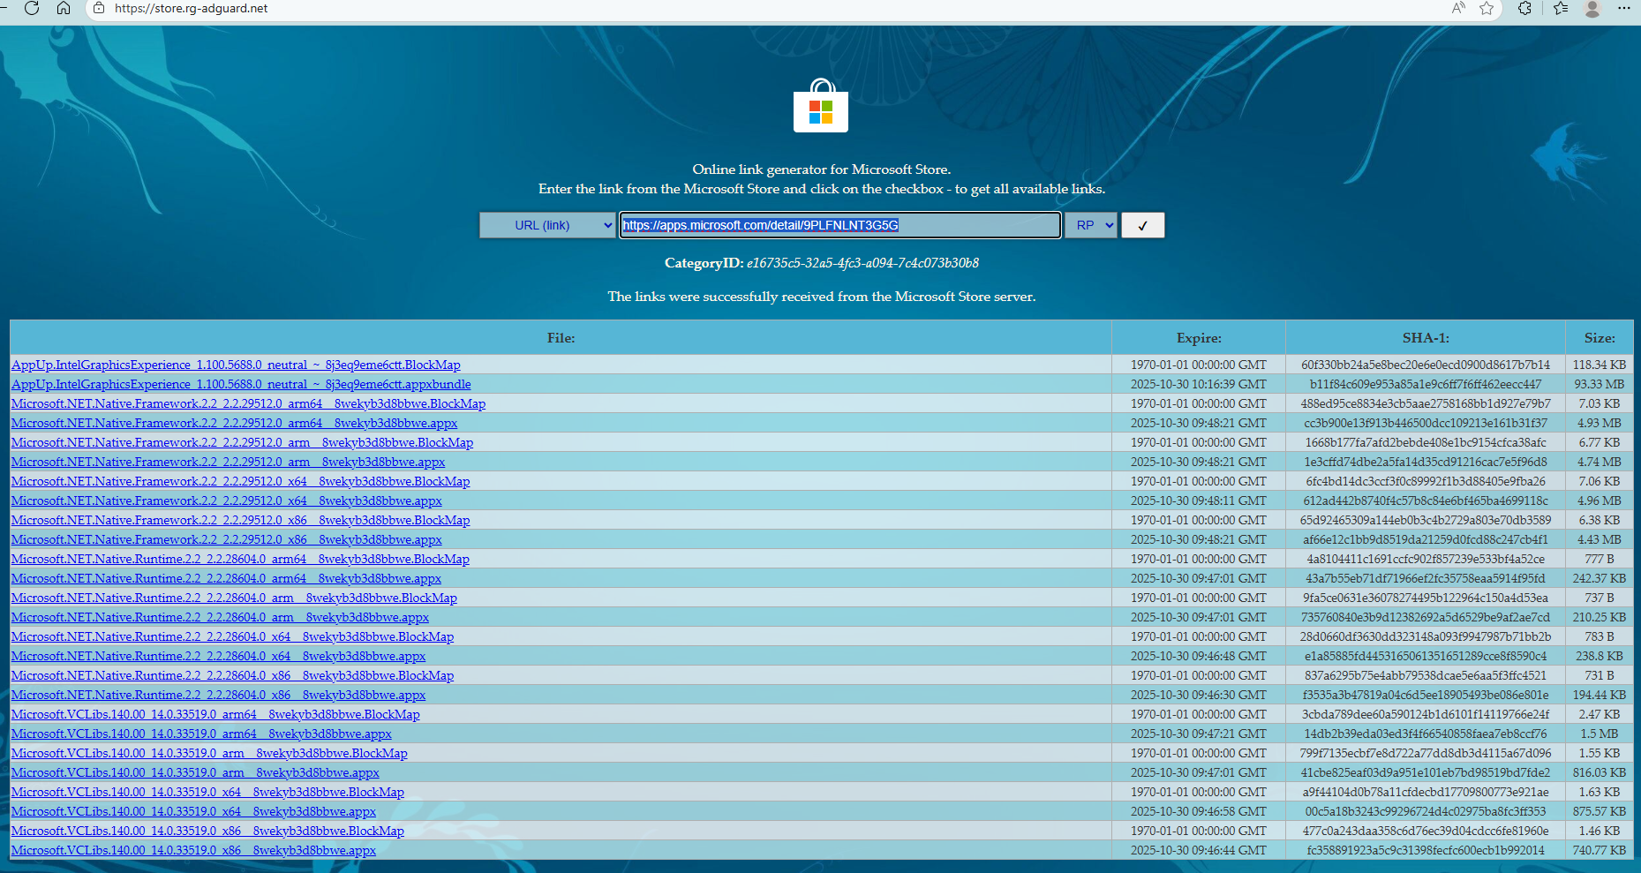Open NET.Native.Runtime.2.2 arm64 BlockMap link

click(240, 559)
